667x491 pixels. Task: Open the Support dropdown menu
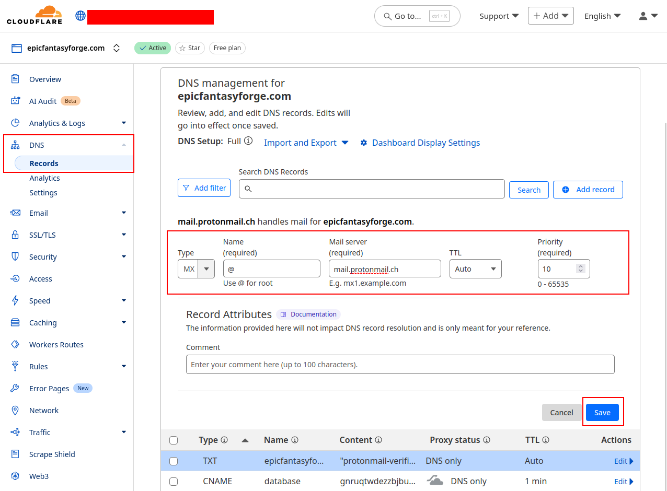click(x=499, y=16)
